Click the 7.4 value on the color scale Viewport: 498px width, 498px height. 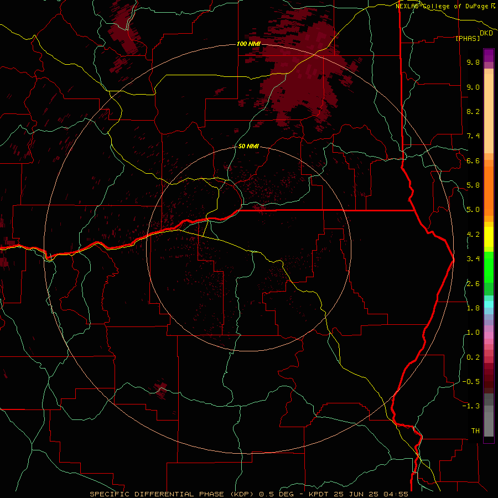(x=473, y=136)
